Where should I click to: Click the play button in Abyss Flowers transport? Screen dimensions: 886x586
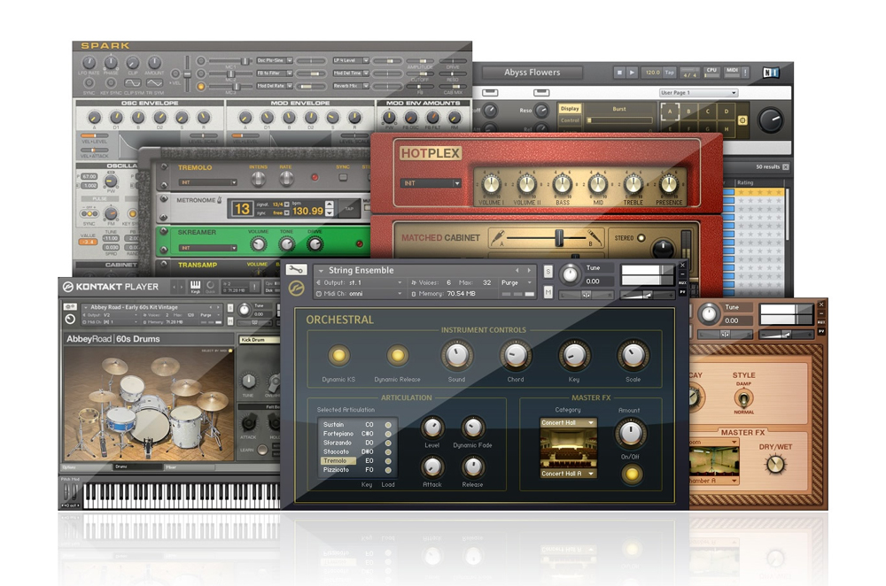(x=633, y=73)
